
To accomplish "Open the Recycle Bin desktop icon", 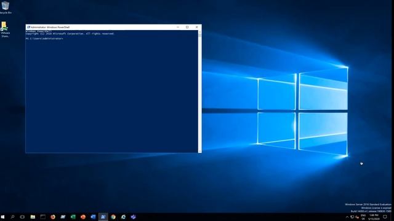I will (x=6, y=7).
